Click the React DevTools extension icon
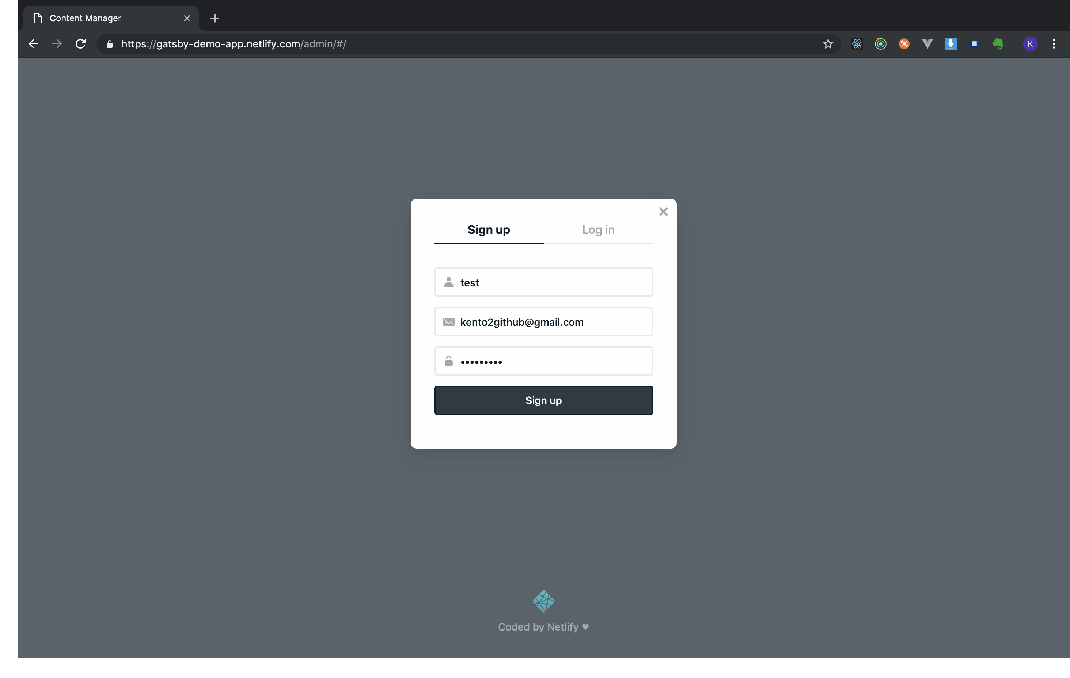The image size is (1070, 678). [x=857, y=44]
